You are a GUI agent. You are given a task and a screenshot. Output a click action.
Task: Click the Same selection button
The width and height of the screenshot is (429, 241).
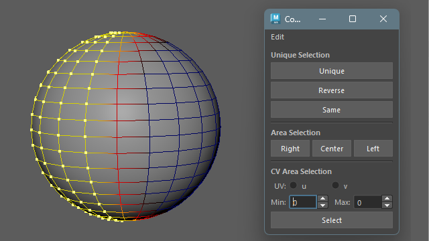332,110
